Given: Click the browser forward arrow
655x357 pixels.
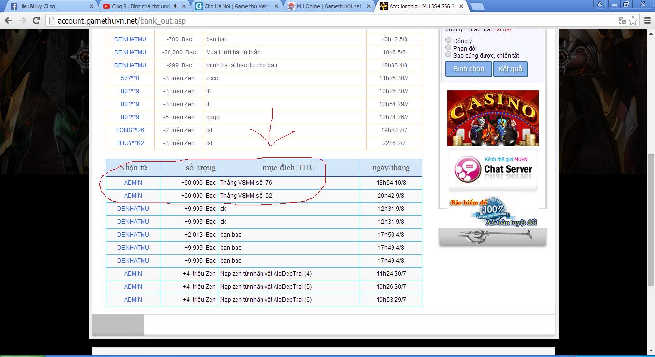Looking at the screenshot, I should (22, 21).
